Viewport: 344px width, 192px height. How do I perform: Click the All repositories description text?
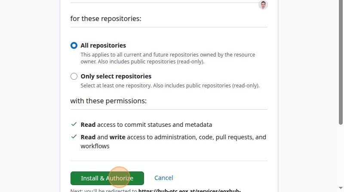click(168, 58)
